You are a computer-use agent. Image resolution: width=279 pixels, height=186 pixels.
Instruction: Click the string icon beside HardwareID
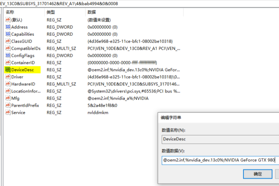[x=8, y=84]
